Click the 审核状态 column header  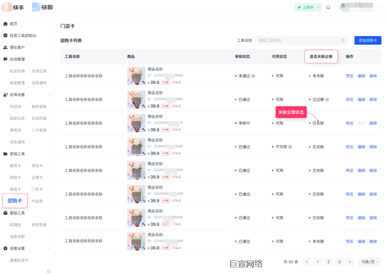(x=242, y=57)
